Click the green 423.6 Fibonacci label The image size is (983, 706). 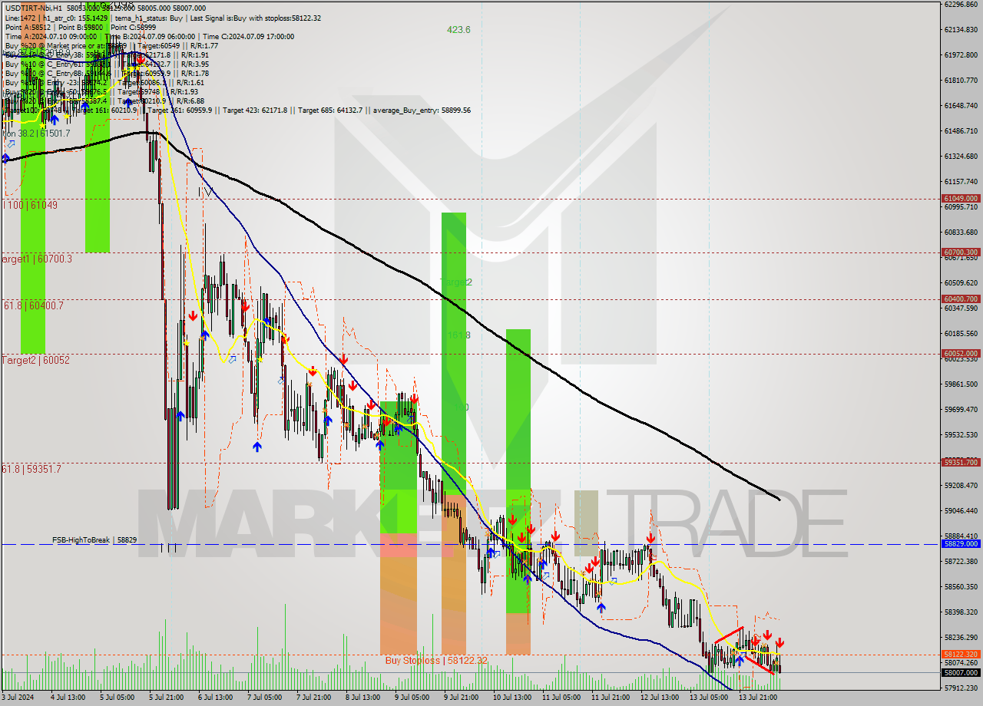(458, 30)
